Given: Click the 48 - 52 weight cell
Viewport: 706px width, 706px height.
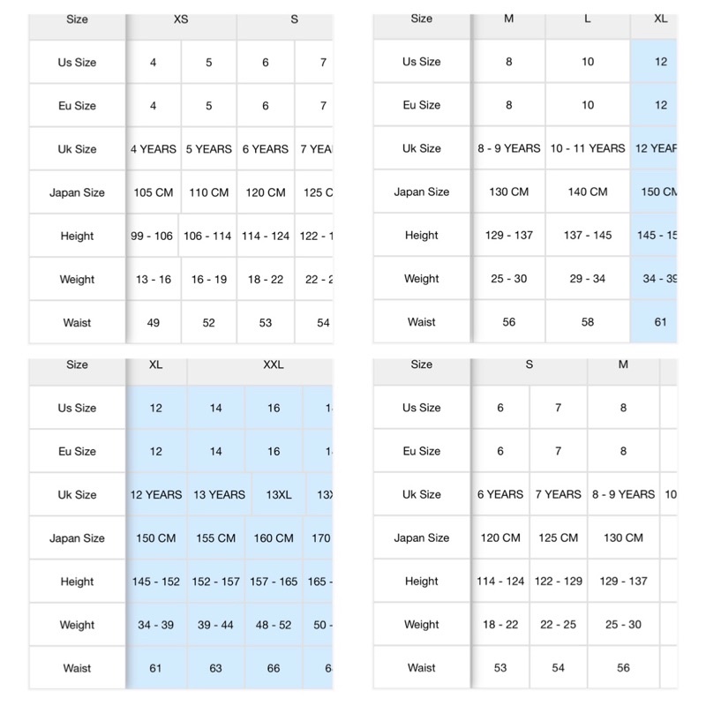Looking at the screenshot, I should [274, 625].
